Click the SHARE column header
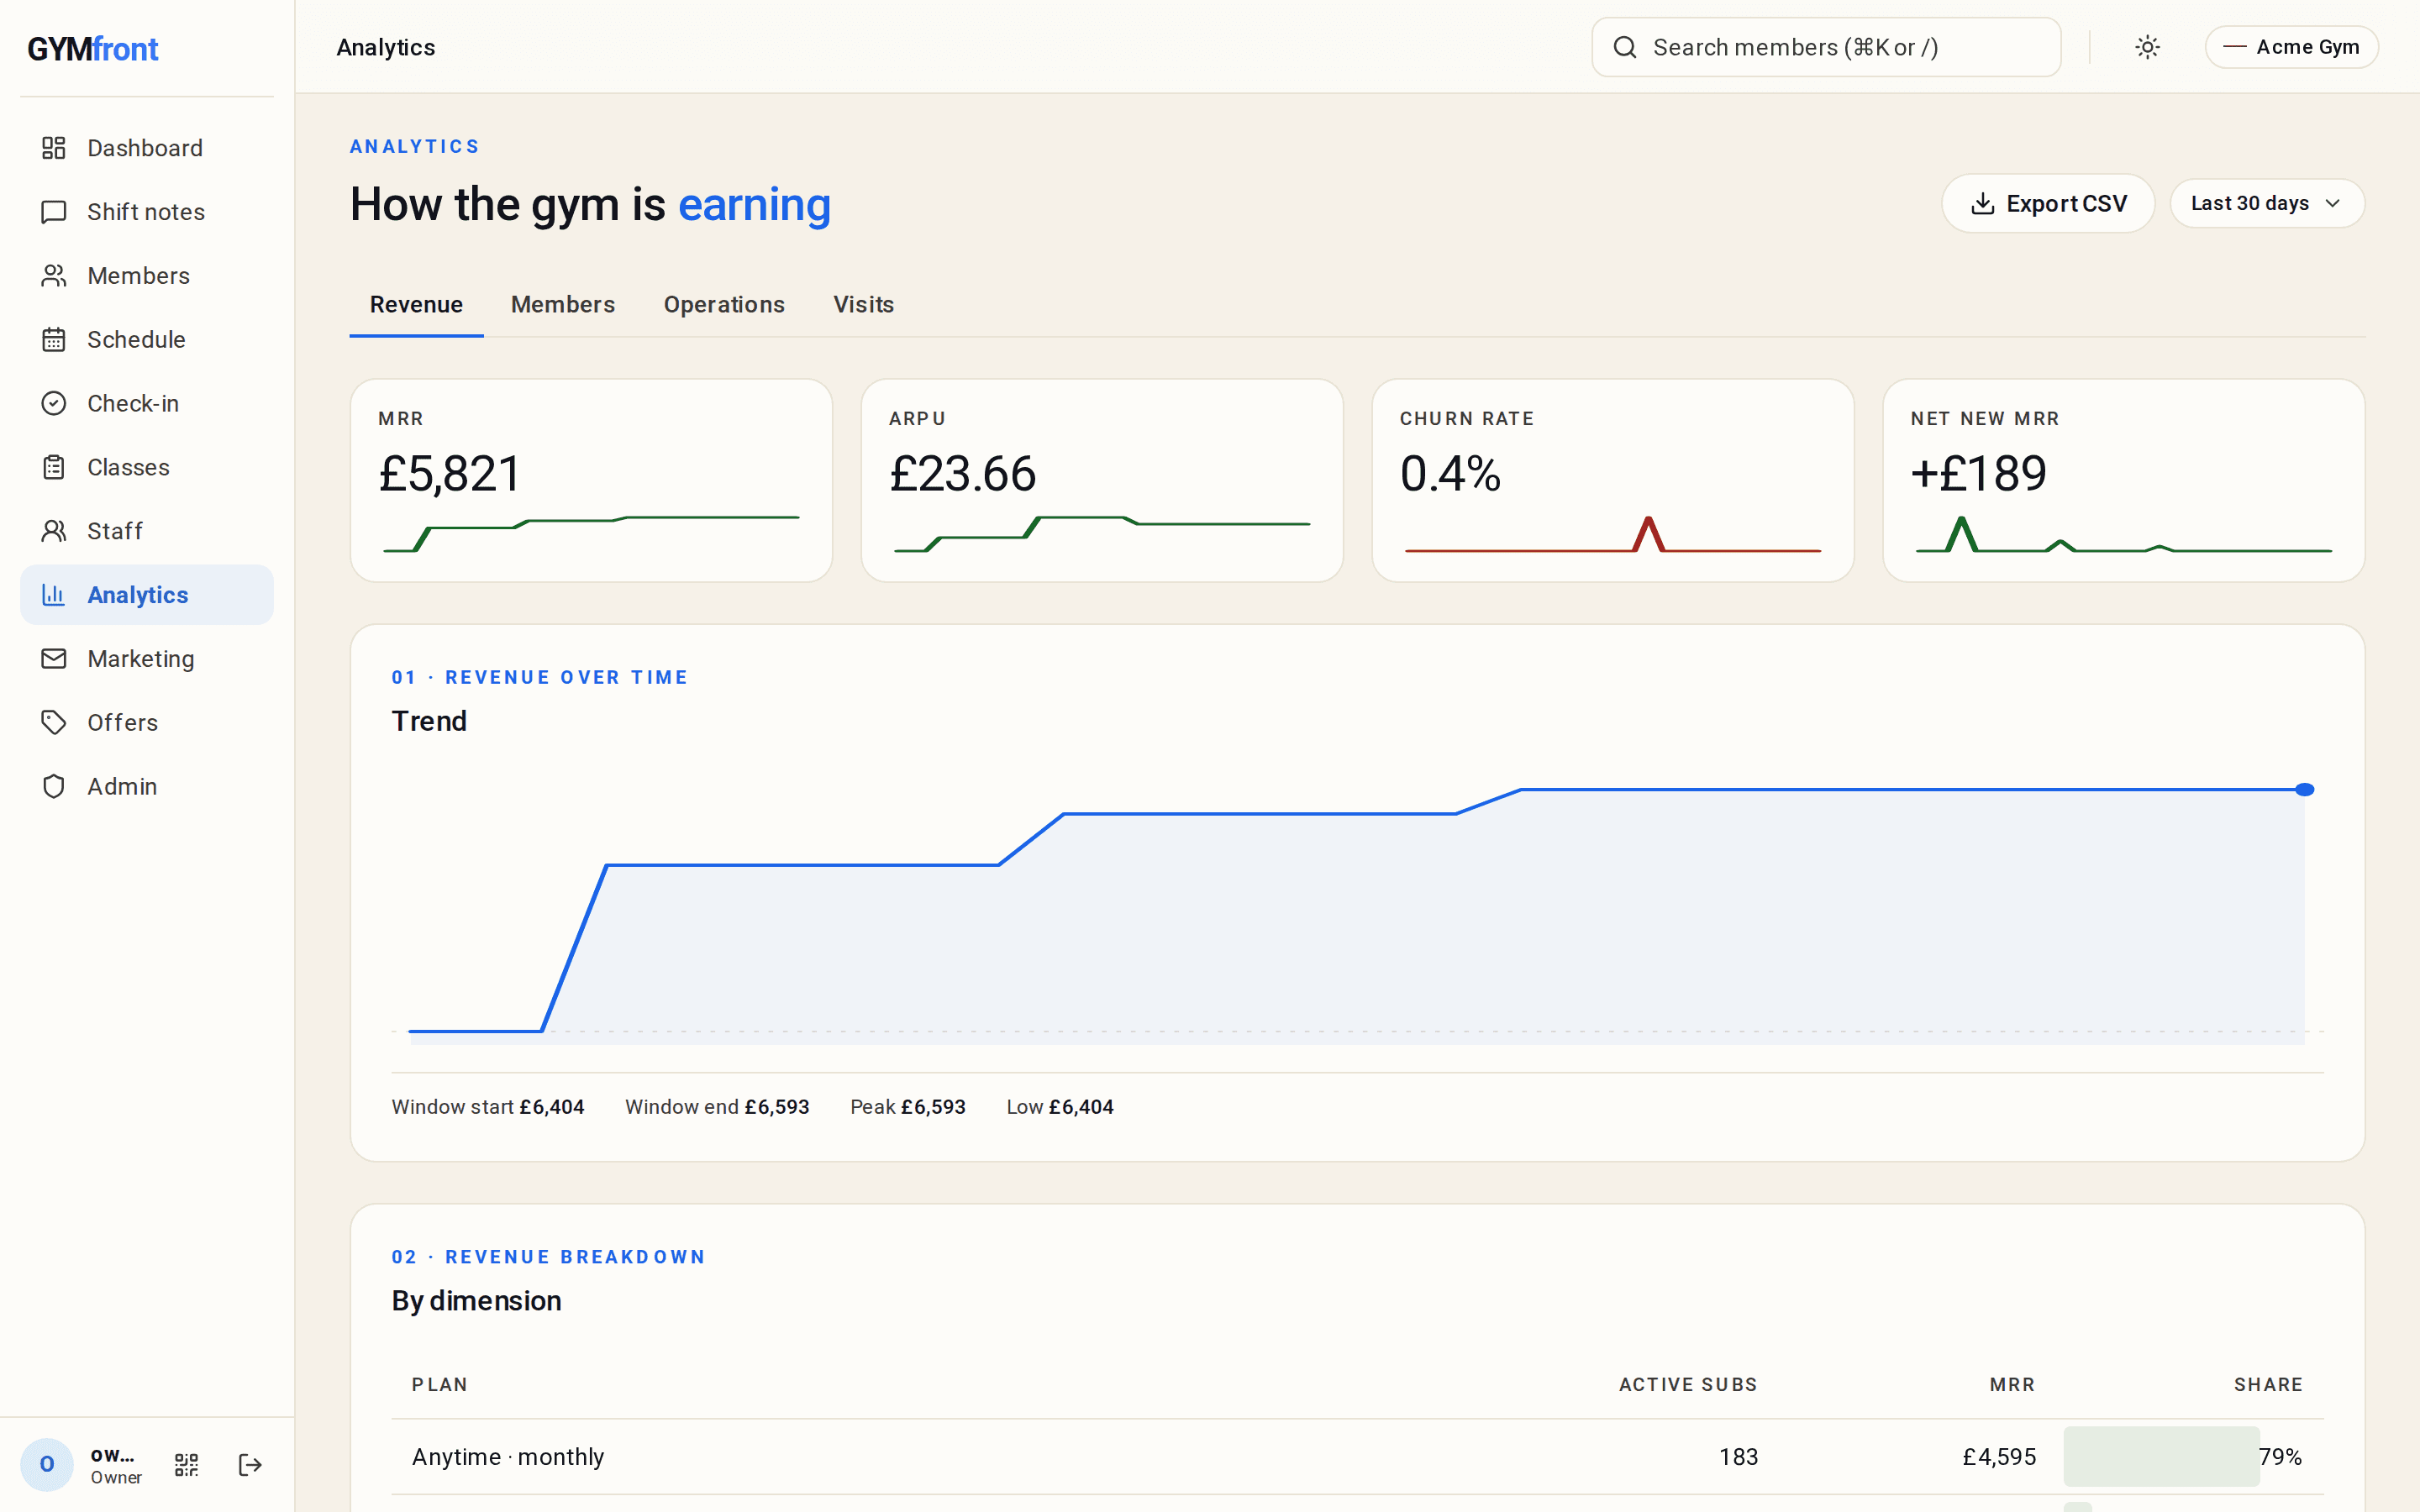 2268,1385
